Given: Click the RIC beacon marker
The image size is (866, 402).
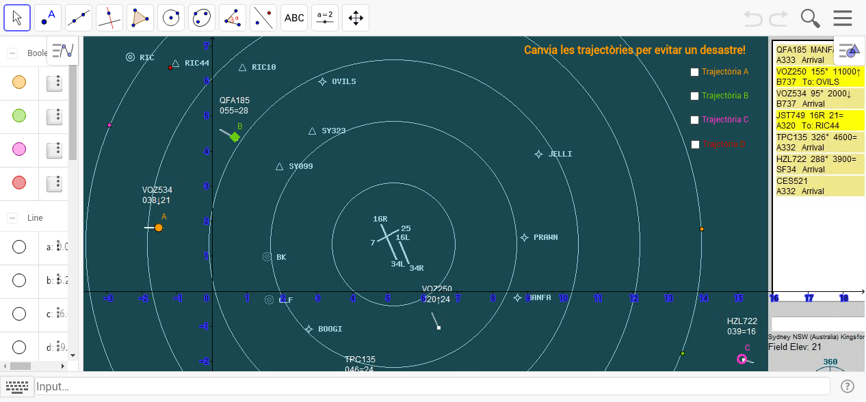Looking at the screenshot, I should click(x=130, y=57).
